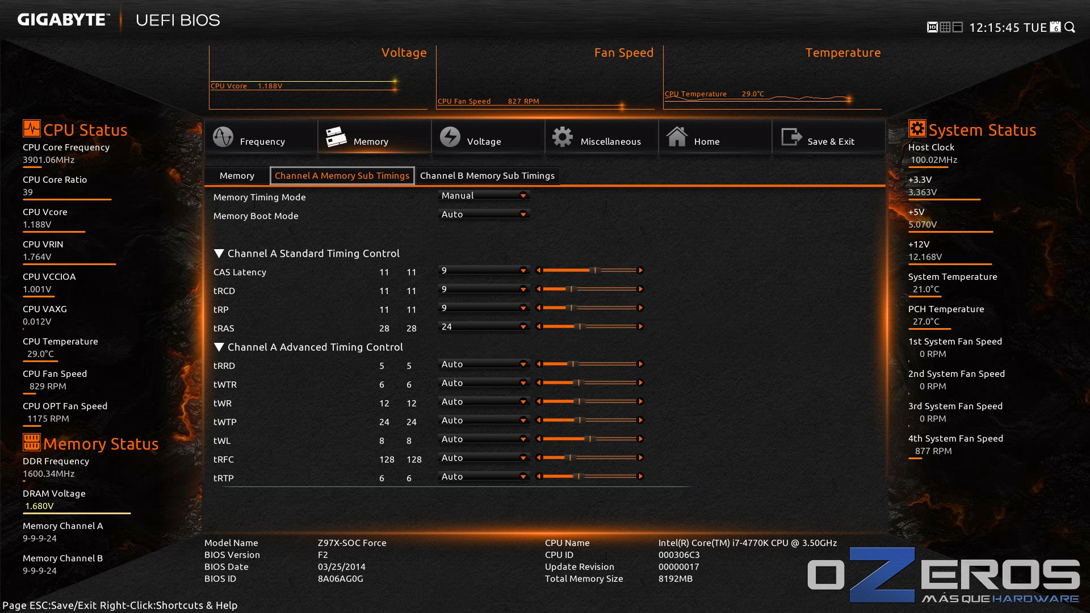The width and height of the screenshot is (1090, 613).
Task: Open the tRCD value dropdown
Action: point(484,289)
